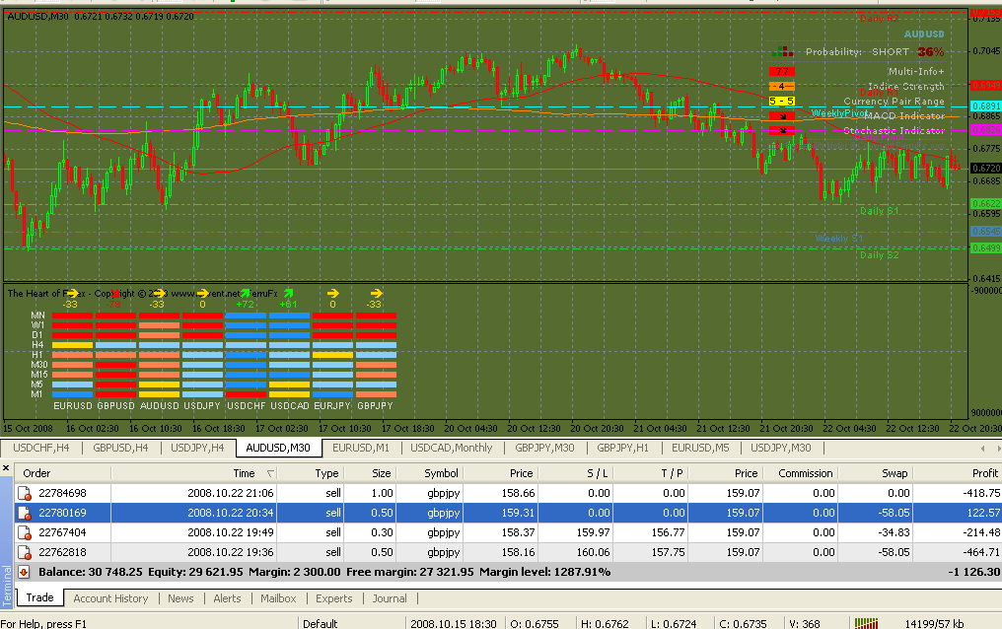Switch to the GBPUSD,H4 chart tab
Image resolution: width=1002 pixels, height=629 pixels.
[x=120, y=448]
